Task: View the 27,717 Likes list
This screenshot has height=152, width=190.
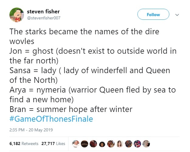Action: pos(53,144)
